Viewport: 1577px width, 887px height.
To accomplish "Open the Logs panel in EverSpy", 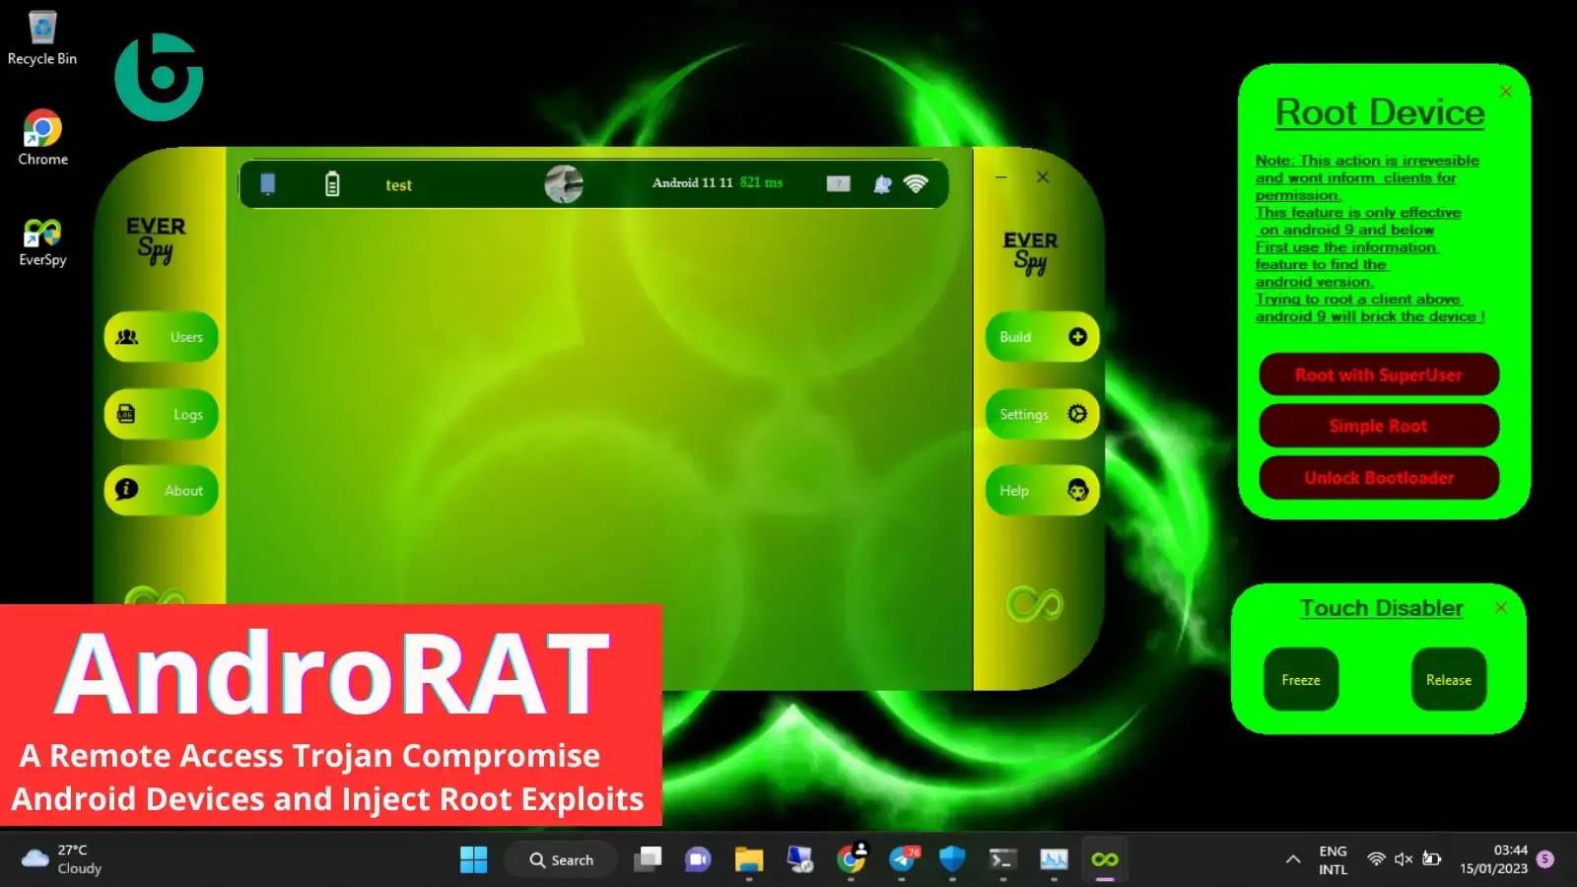I will click(127, 414).
